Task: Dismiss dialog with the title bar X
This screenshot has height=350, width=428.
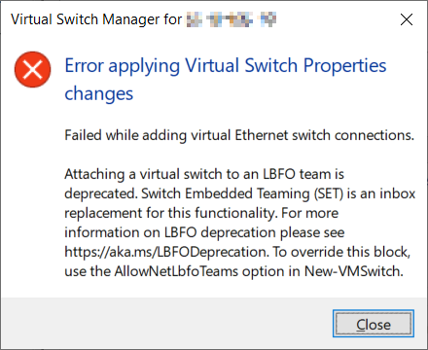Action: (x=407, y=19)
